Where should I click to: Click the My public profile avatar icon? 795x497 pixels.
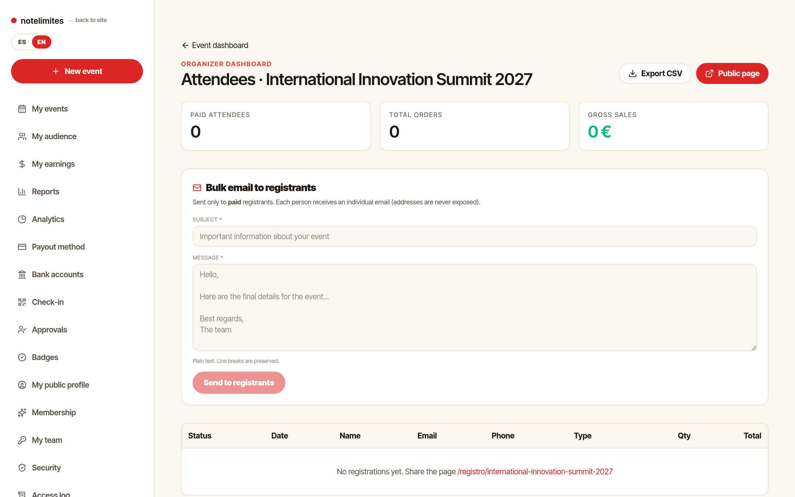coord(22,385)
